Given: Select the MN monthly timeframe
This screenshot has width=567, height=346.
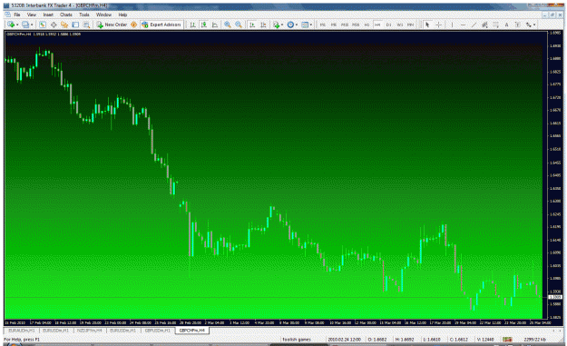Looking at the screenshot, I should coord(410,25).
